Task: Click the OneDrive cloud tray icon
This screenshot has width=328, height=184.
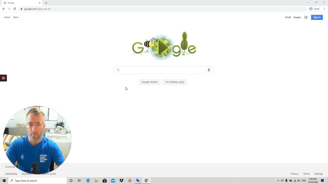Action: pos(282,181)
